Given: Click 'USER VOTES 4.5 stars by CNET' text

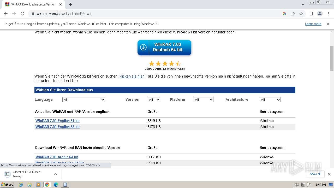Looking at the screenshot, I should 165,69.
